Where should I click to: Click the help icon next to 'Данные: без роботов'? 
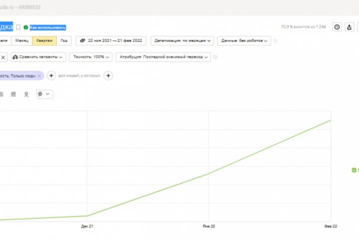tap(275, 41)
